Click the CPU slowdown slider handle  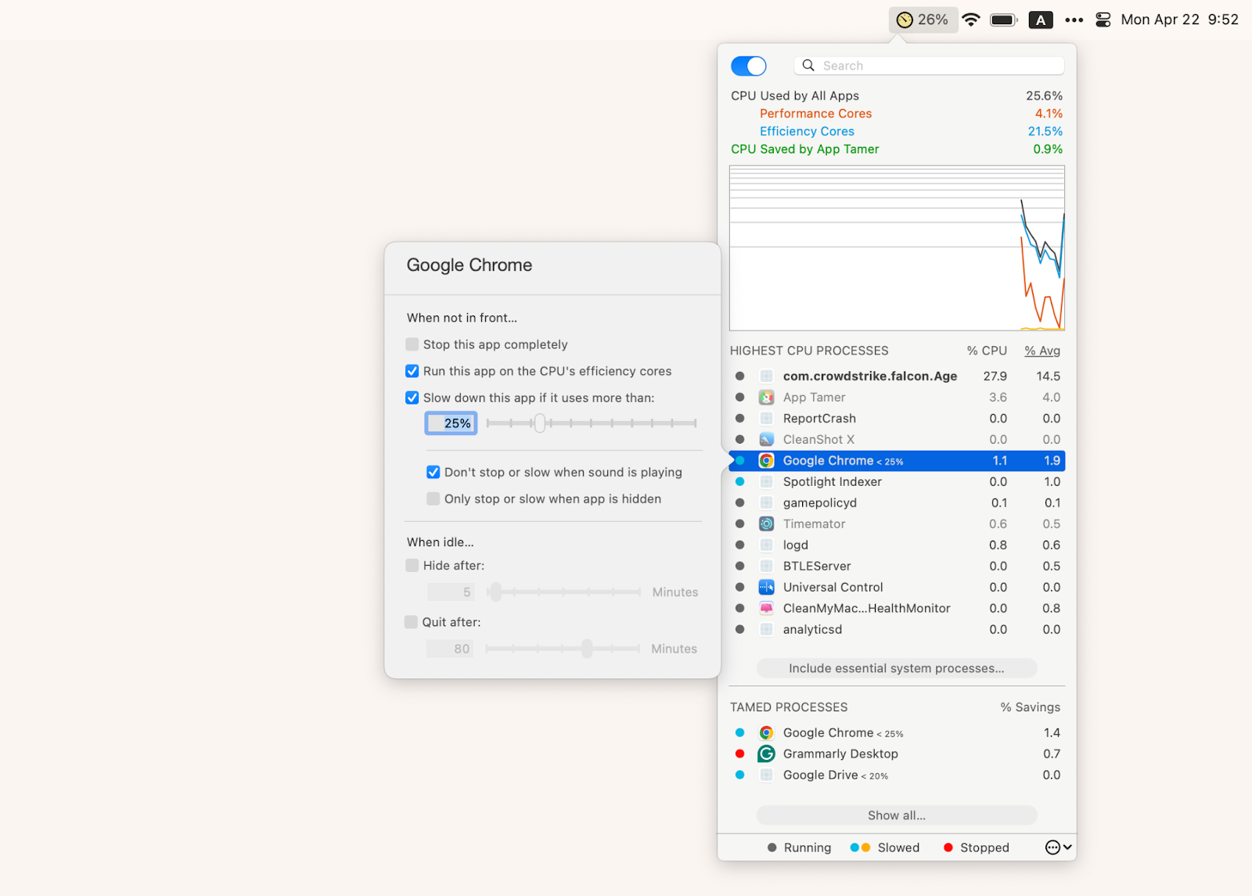(x=539, y=423)
